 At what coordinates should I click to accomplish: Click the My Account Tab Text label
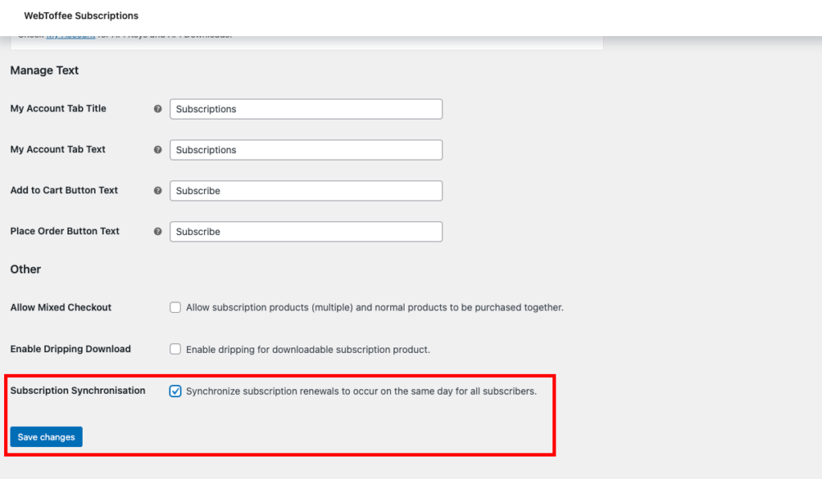(58, 149)
